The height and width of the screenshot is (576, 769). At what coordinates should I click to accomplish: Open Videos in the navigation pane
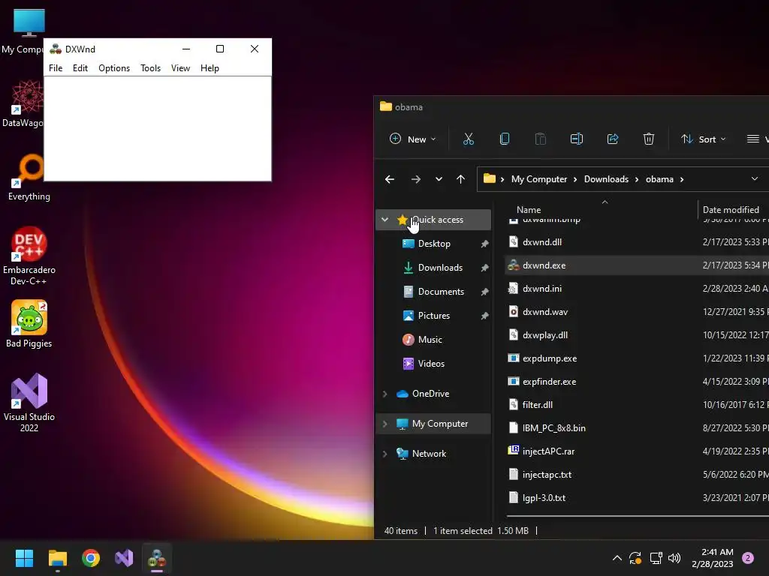[431, 364]
